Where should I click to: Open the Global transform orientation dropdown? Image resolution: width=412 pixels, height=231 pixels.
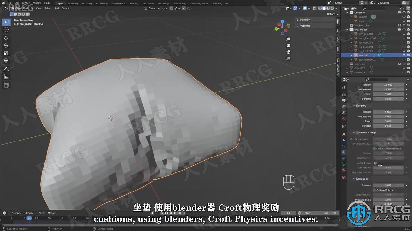pos(152,8)
